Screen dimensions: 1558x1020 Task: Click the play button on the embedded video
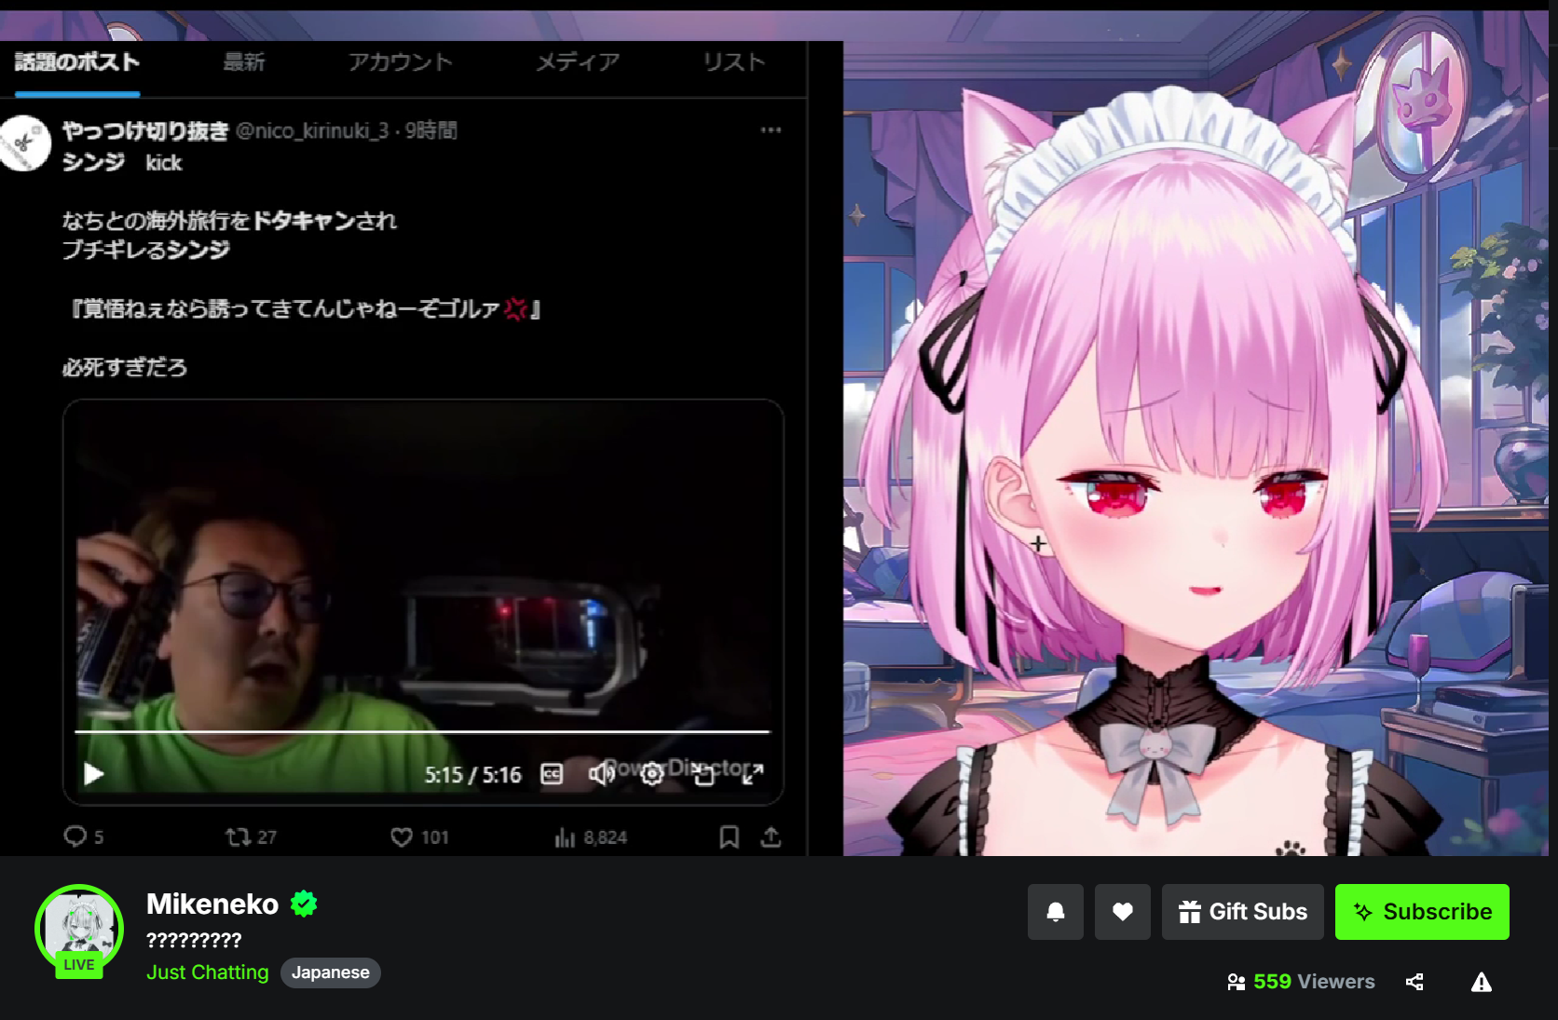pos(93,774)
